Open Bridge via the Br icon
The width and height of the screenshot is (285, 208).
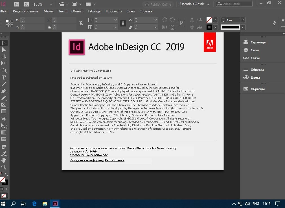[16, 4]
